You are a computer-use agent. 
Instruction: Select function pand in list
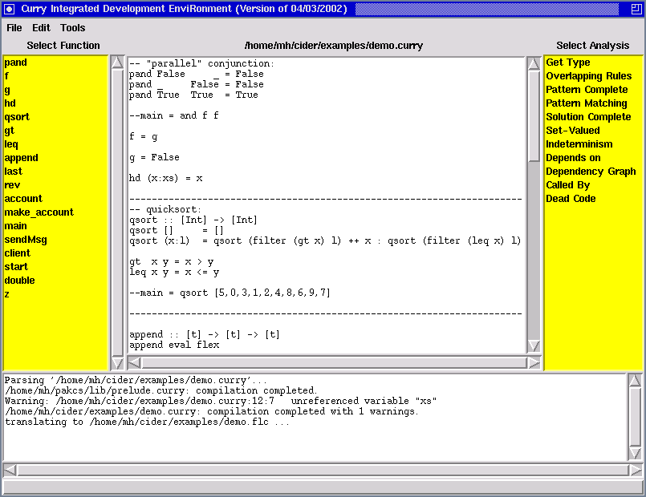tap(16, 63)
